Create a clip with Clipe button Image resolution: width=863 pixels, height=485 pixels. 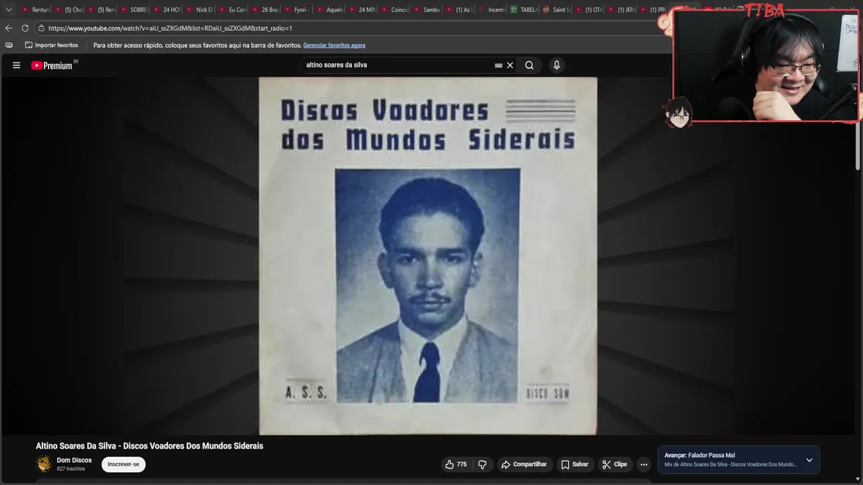tap(615, 464)
